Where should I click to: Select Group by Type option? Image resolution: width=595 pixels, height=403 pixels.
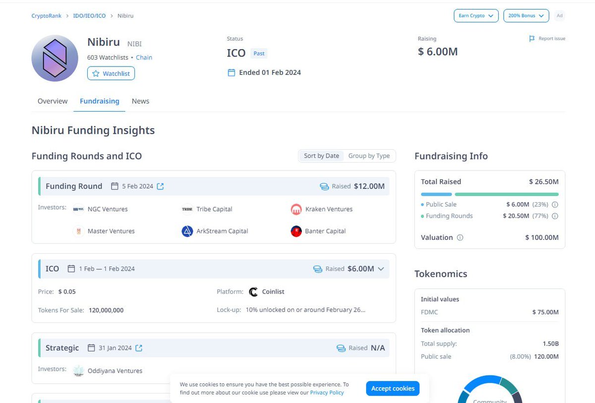369,156
